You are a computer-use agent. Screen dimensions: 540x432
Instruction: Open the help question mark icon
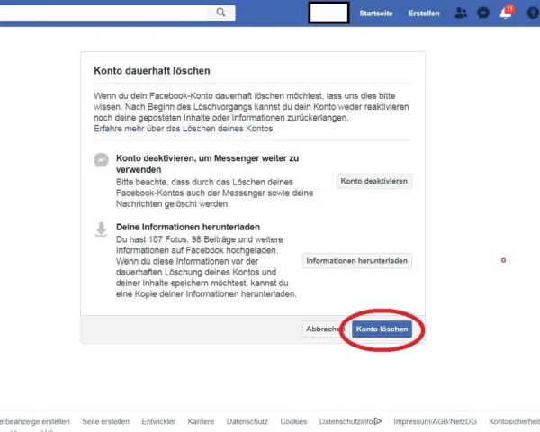point(533,13)
